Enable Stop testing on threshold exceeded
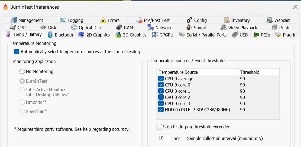The width and height of the screenshot is (301, 147). [x=159, y=127]
